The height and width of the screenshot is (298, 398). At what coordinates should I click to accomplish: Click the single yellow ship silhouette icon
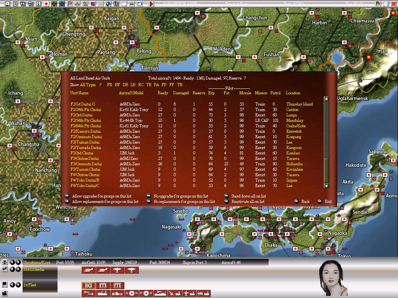(x=77, y=4)
